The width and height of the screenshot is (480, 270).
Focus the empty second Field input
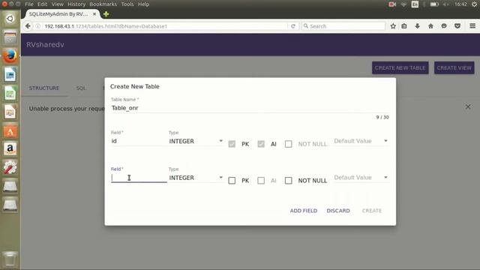(x=138, y=178)
